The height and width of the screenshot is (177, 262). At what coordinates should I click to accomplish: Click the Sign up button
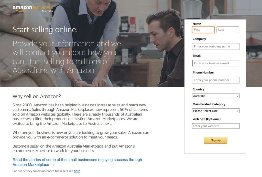pos(215,140)
